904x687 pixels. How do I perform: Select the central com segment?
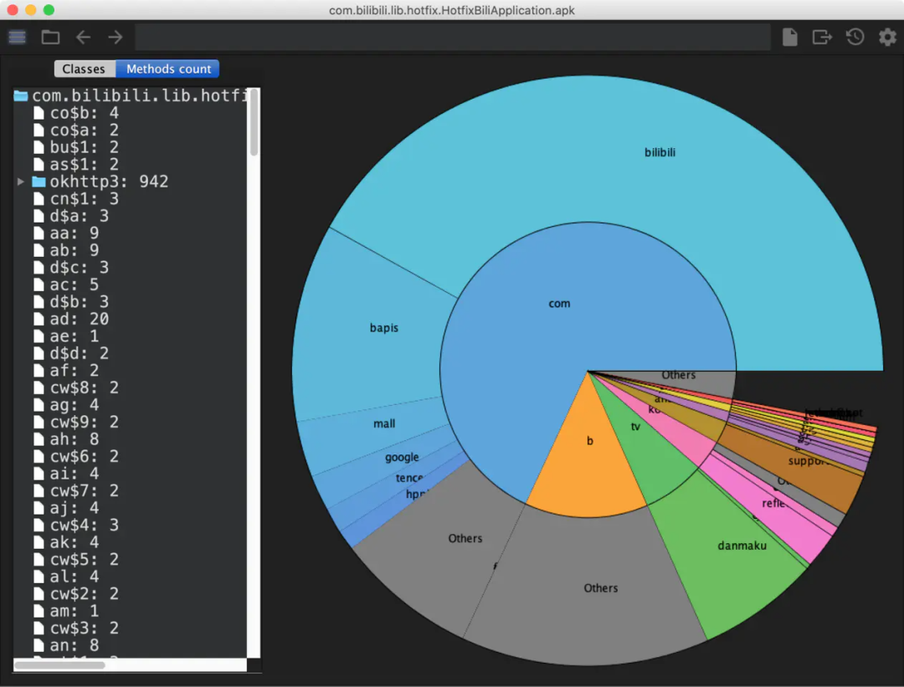point(558,303)
